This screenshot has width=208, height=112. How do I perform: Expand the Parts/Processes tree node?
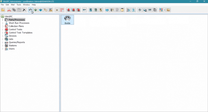click(2, 20)
